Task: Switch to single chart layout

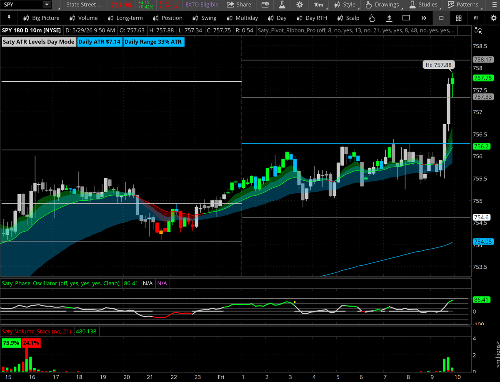Action: click(441, 18)
